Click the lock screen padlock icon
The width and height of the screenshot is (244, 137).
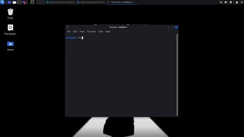(x=237, y=2)
